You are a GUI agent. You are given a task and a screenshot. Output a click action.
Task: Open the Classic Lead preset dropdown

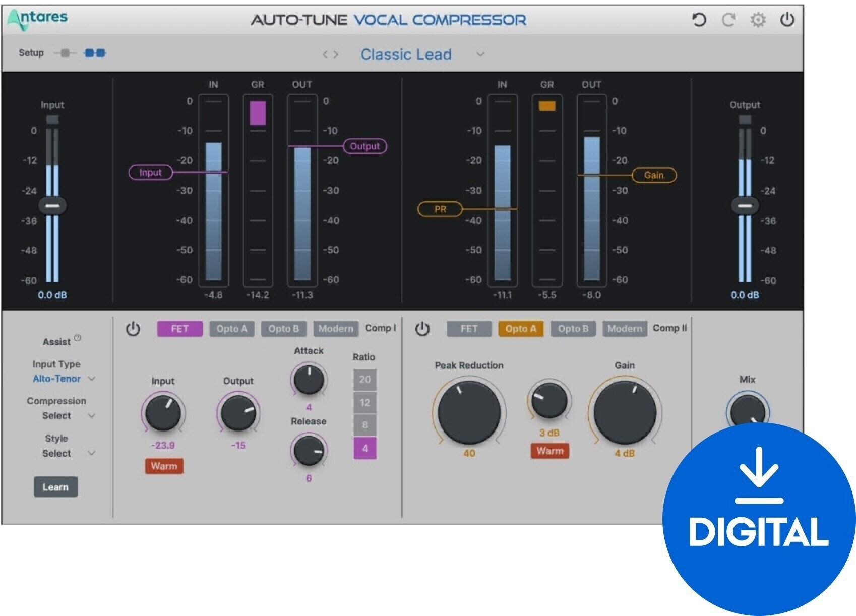[x=480, y=54]
